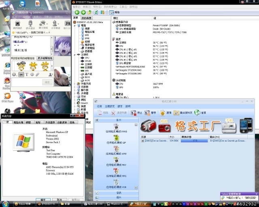Click Format Factory 清空列表 clear list
This screenshot has height=207, width=259.
tap(118, 113)
